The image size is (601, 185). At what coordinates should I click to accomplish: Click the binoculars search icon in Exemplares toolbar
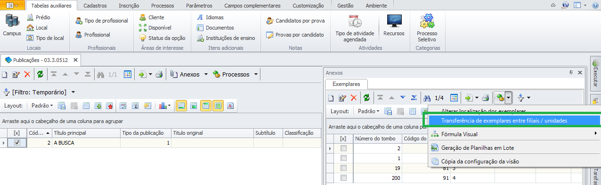click(x=427, y=98)
